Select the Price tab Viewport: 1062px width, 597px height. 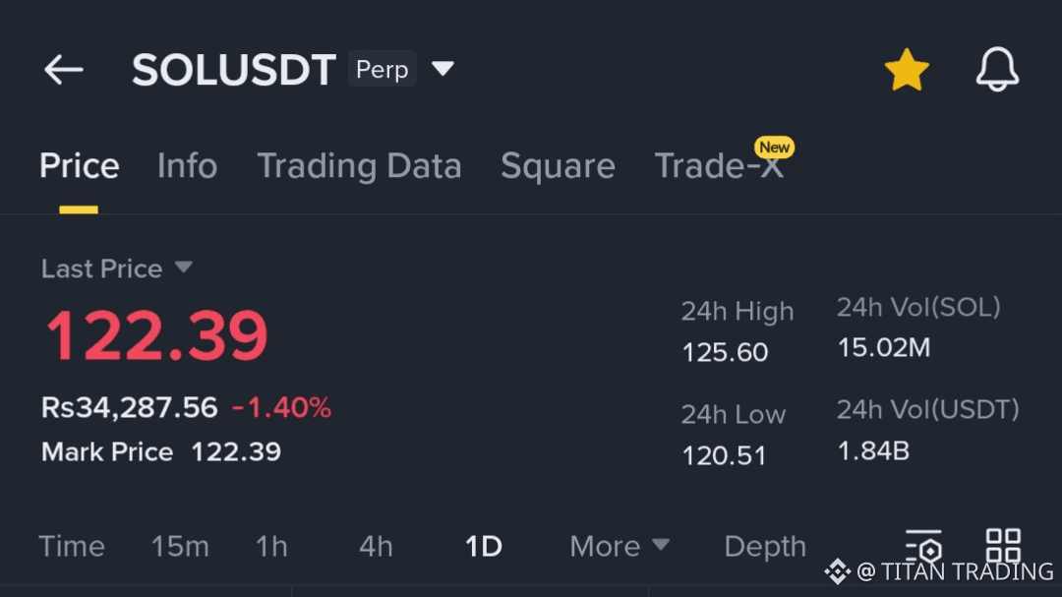click(79, 166)
